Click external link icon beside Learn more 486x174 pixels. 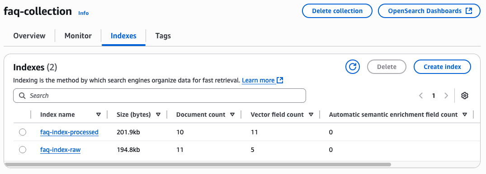click(280, 80)
